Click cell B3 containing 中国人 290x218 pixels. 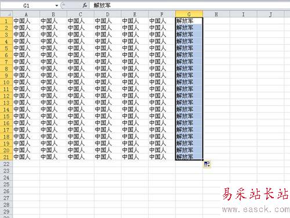53,34
